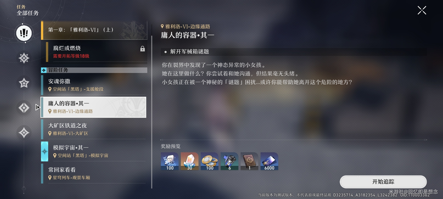View the 6000 credit reward icon
443x199 pixels.
tap(269, 161)
